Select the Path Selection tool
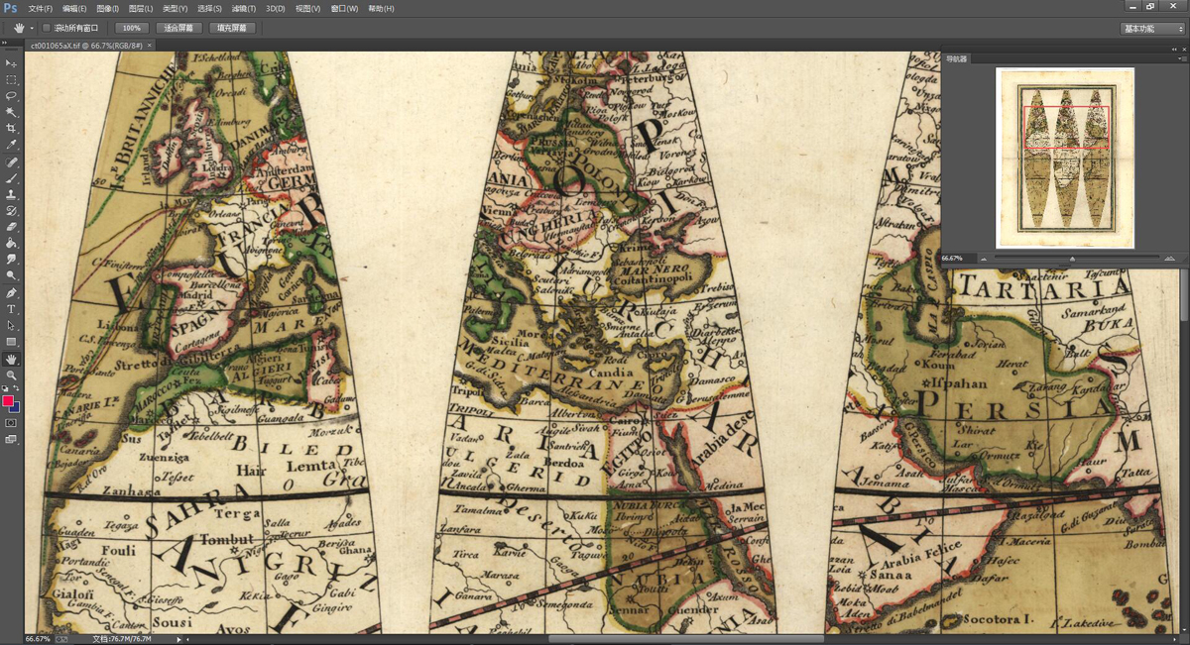1190x645 pixels. 11,326
